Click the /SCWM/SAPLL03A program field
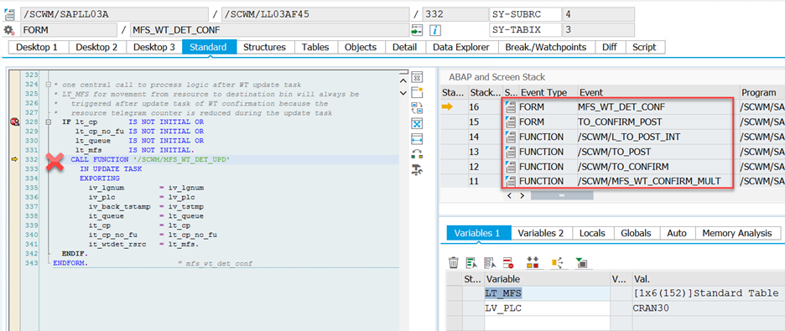 click(x=115, y=14)
